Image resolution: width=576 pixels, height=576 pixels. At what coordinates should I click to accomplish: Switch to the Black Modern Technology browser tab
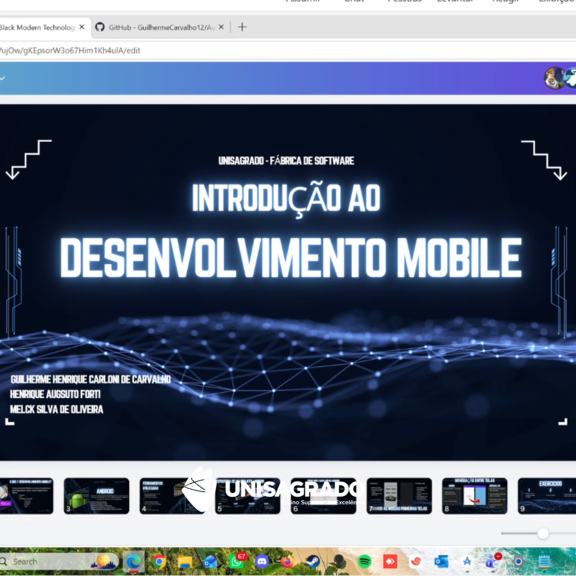41,28
